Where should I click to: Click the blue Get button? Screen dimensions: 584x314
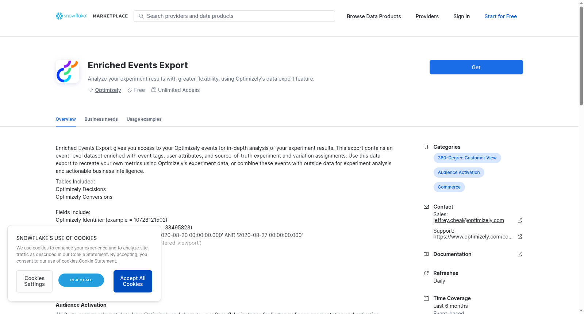(x=476, y=67)
